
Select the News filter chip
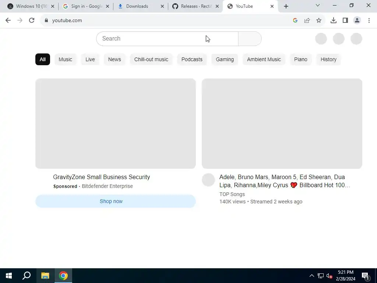(114, 59)
